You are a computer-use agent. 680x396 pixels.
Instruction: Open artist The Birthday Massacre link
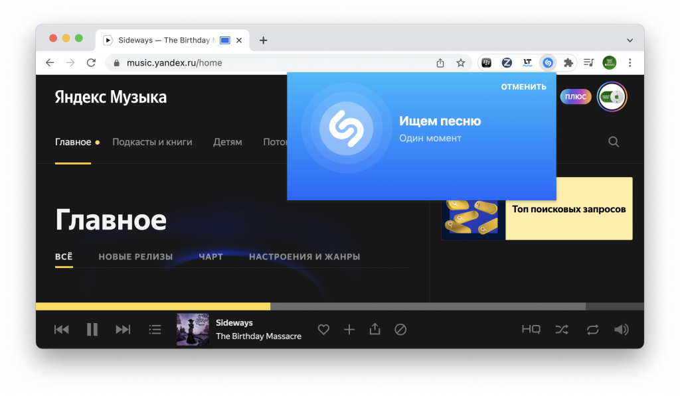258,336
